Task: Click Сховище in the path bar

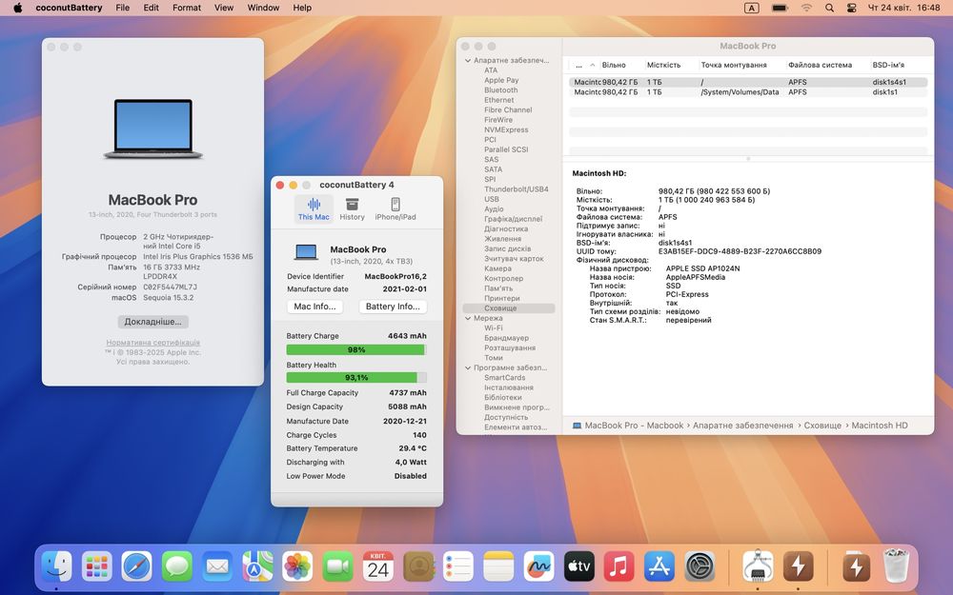Action: tap(822, 426)
